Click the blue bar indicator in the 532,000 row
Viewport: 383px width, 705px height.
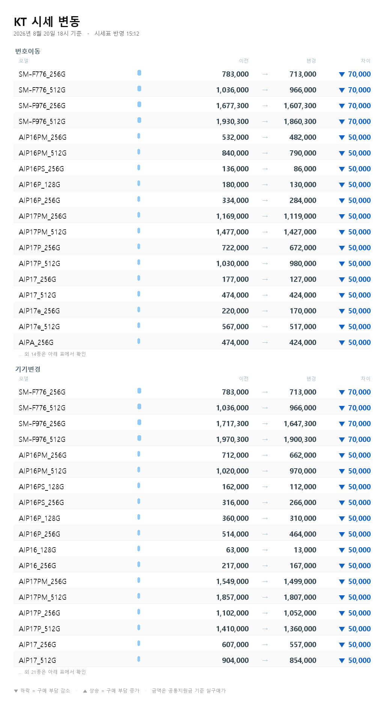(139, 136)
